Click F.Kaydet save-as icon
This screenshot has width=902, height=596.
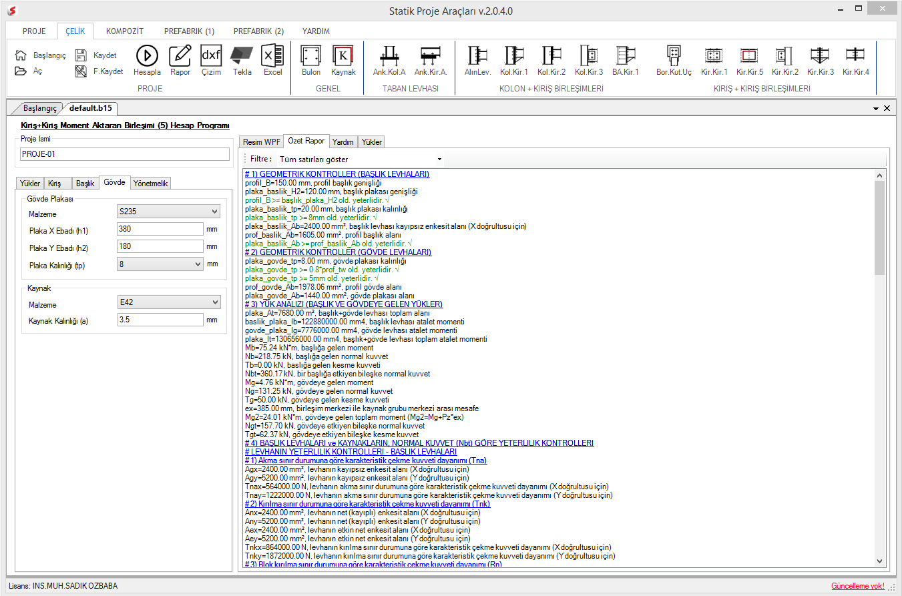(x=81, y=71)
